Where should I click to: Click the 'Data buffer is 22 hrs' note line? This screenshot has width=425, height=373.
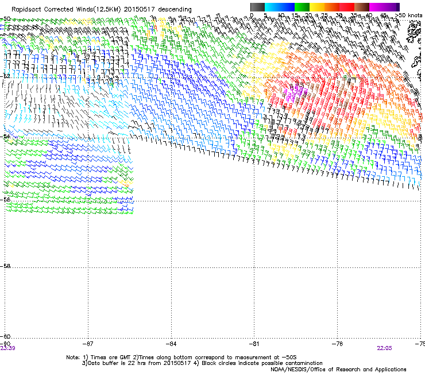[202, 363]
